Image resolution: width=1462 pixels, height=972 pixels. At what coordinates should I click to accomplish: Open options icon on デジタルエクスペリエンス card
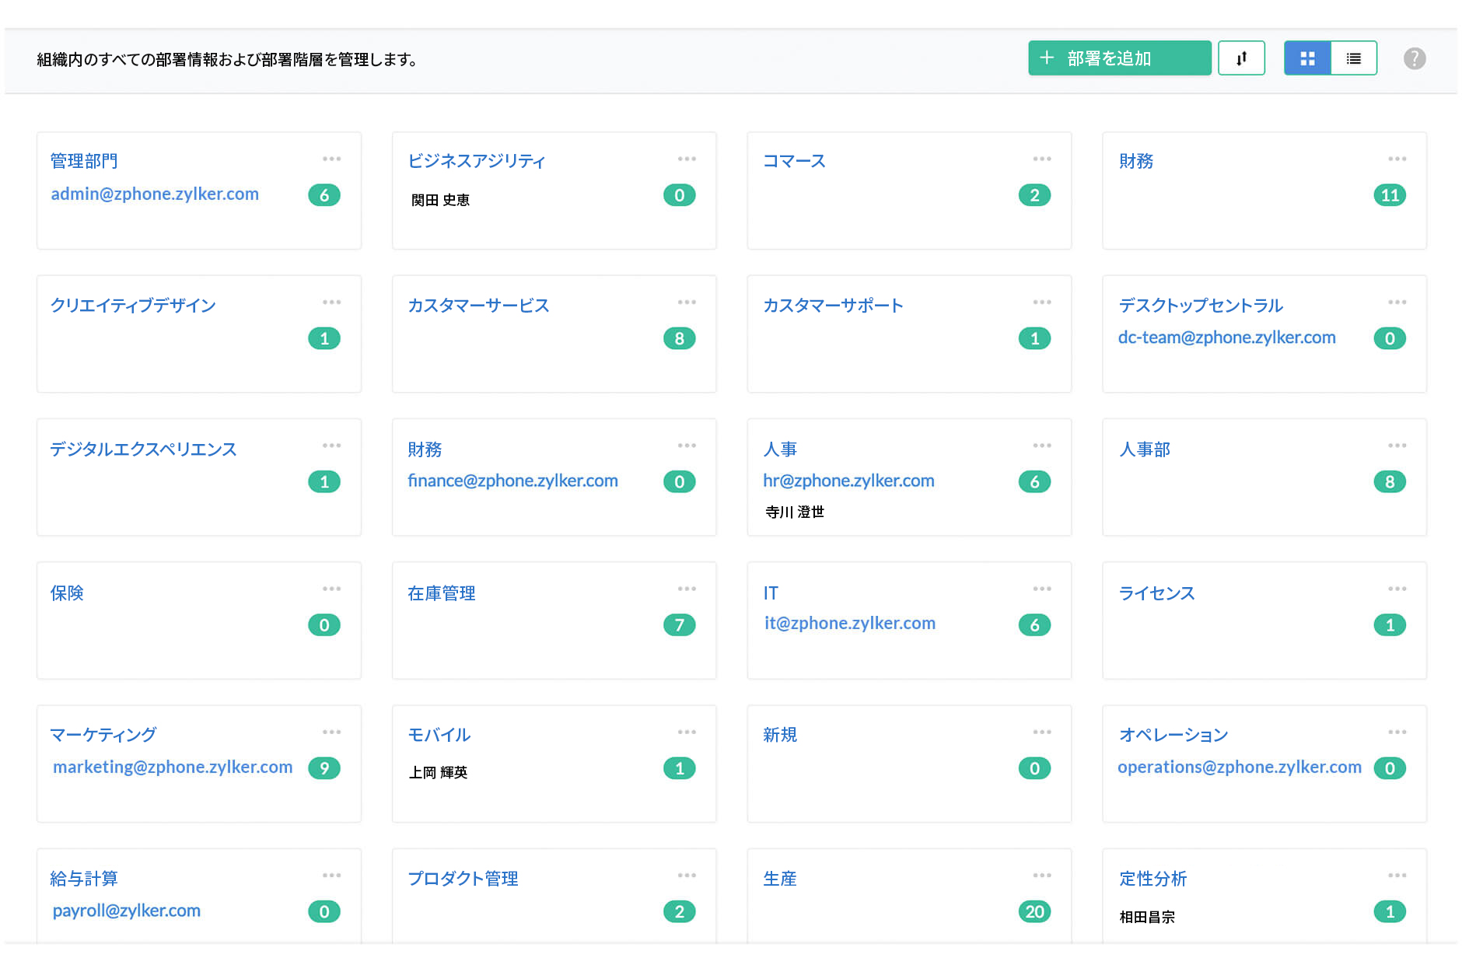(332, 445)
